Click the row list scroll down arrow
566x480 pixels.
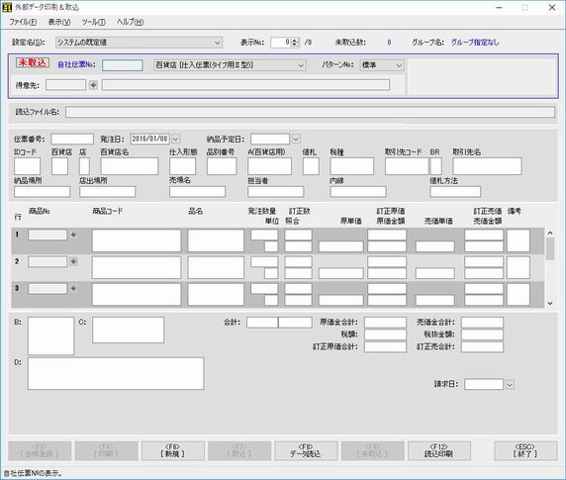[550, 304]
